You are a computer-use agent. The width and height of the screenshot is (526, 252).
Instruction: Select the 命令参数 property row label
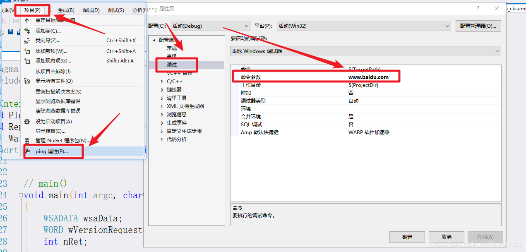click(251, 77)
